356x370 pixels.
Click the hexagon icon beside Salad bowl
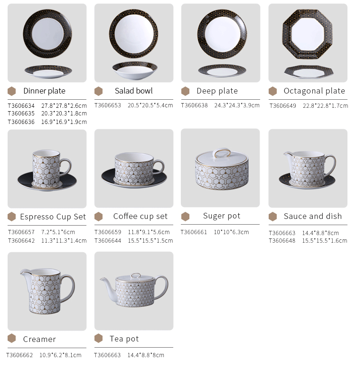98,91
